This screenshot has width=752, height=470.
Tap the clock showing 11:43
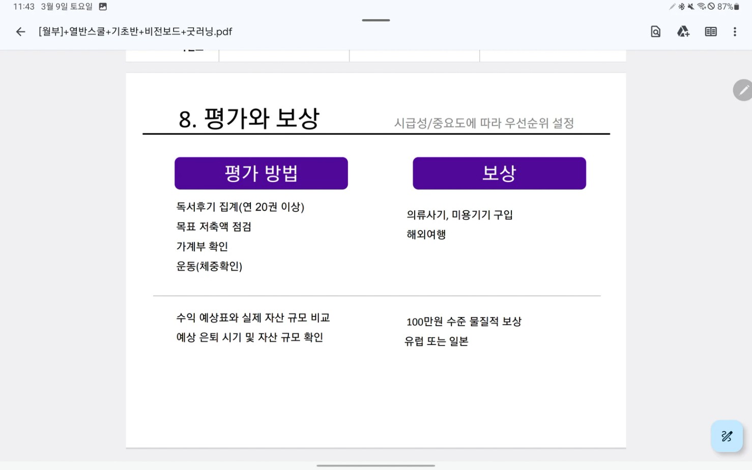click(24, 7)
